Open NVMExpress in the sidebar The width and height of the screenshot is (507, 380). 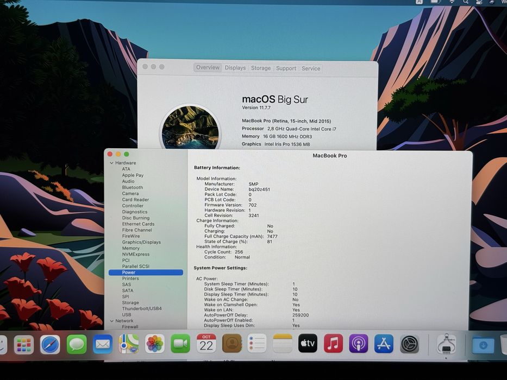coord(136,254)
